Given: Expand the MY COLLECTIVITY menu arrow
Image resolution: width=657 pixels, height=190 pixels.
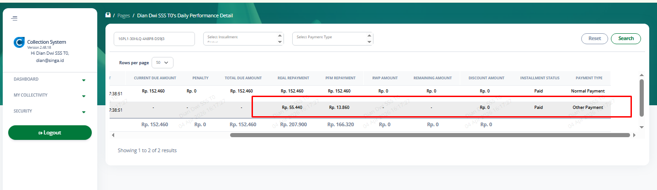Looking at the screenshot, I should 84,96.
